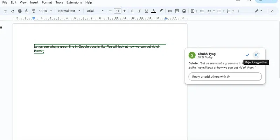The width and height of the screenshot is (280, 140).
Task: Expand the numbered list options arrow
Action: 233,11
